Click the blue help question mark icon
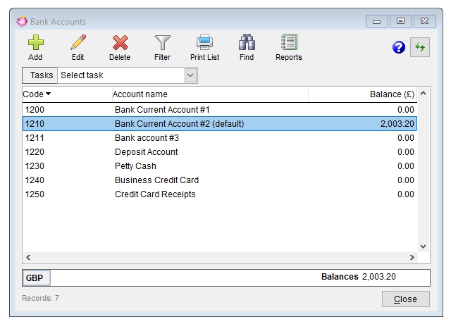This screenshot has width=451, height=324. pos(399,47)
